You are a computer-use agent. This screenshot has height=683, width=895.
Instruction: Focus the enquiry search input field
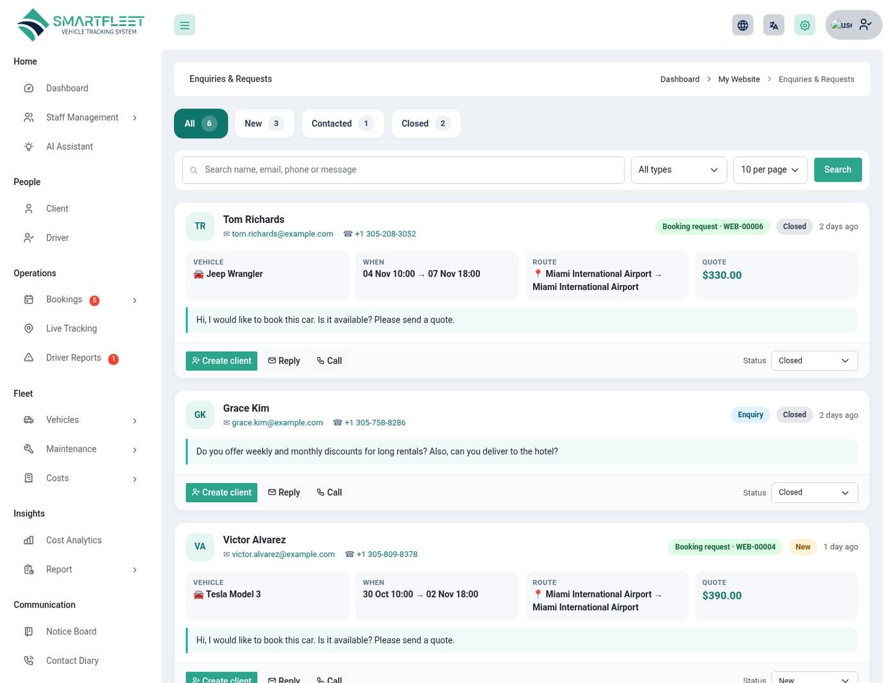click(403, 170)
